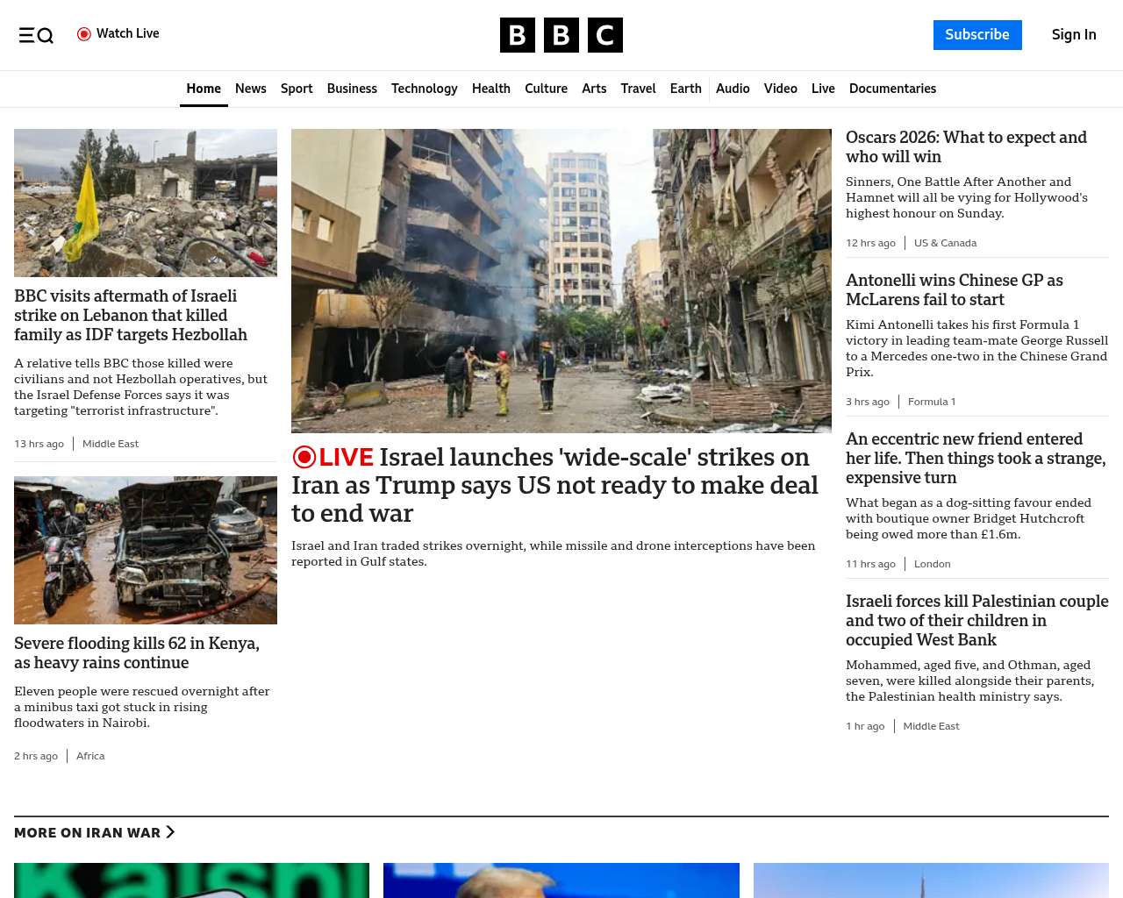Go to the Audio section
The width and height of the screenshot is (1123, 898).
coord(733,89)
